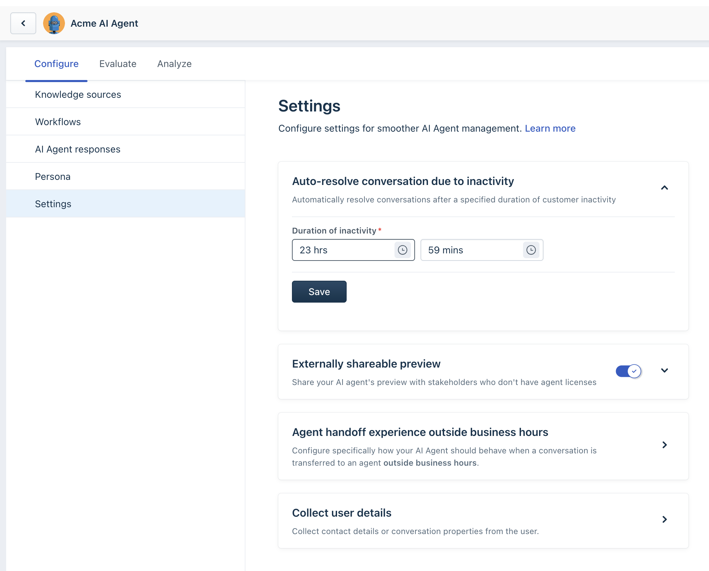Open Knowledge sources in sidebar
This screenshot has height=571, width=709.
[78, 94]
